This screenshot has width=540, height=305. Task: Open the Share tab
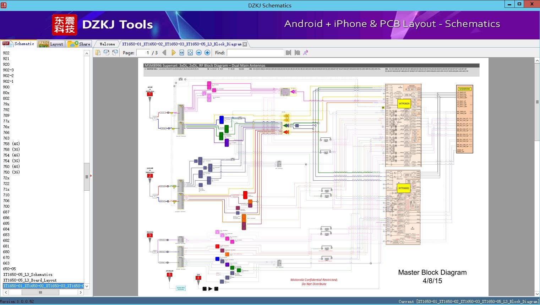coord(79,44)
